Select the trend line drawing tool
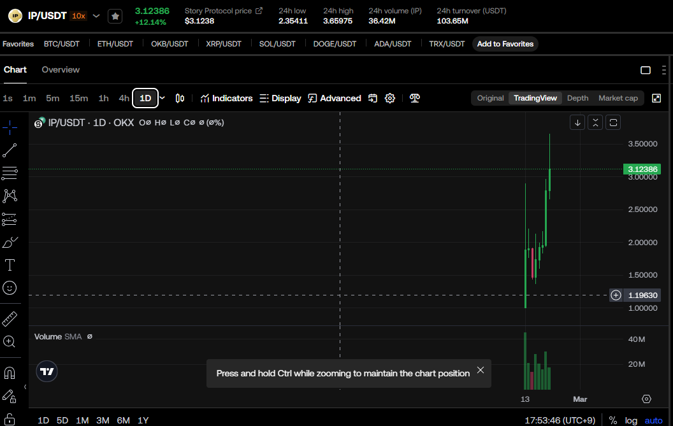673x426 pixels. (10, 150)
